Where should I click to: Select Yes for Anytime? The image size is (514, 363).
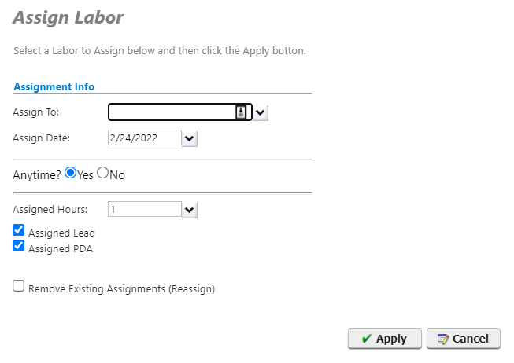tap(71, 174)
